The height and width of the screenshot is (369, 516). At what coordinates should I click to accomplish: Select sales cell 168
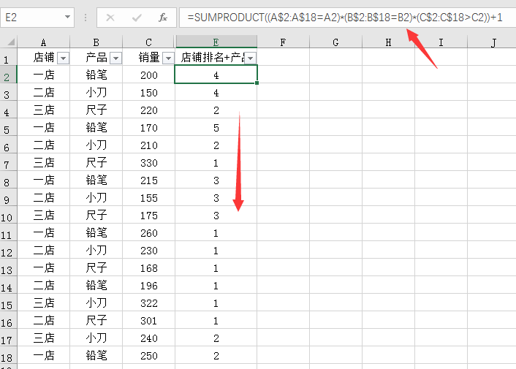click(149, 268)
